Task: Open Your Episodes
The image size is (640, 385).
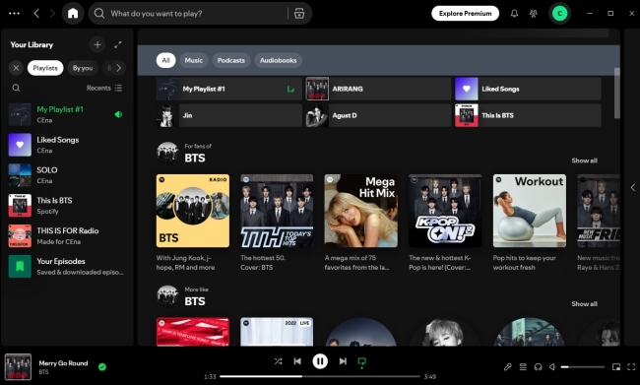Action: pyautogui.click(x=67, y=266)
